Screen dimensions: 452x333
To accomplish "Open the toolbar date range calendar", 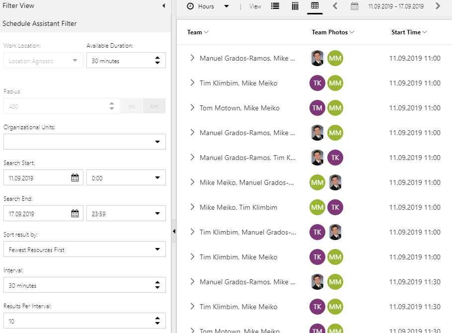I will pyautogui.click(x=355, y=6).
